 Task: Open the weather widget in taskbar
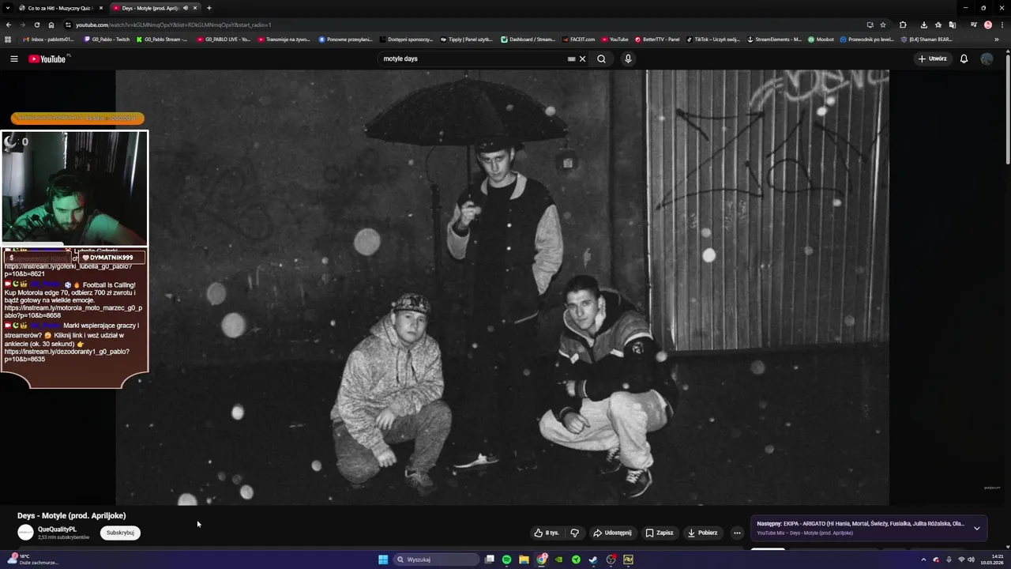tap(32, 560)
